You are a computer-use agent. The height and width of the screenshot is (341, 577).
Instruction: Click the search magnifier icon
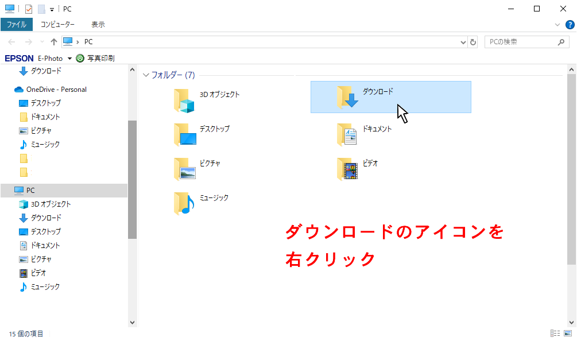[x=561, y=42]
